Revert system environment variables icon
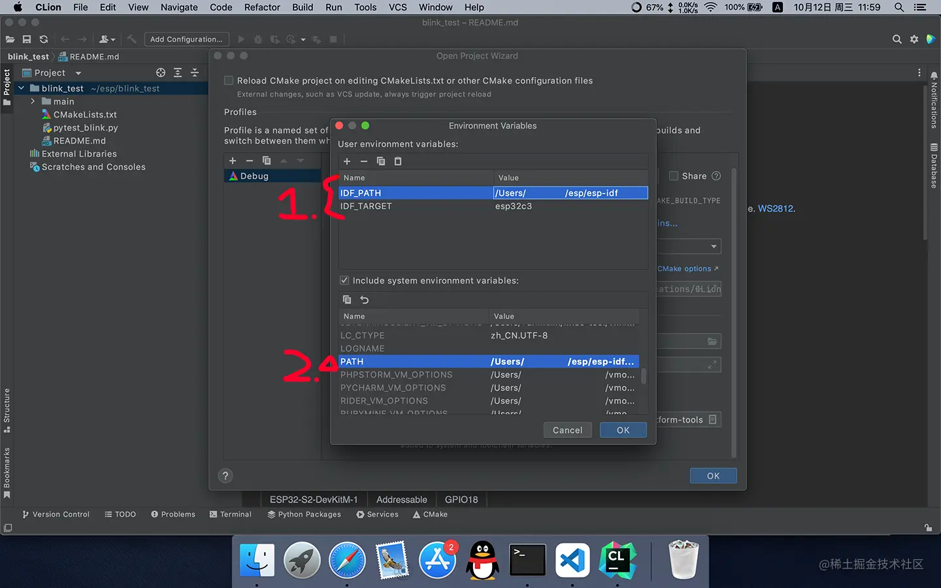Screen dimensions: 941x588 click(x=365, y=300)
